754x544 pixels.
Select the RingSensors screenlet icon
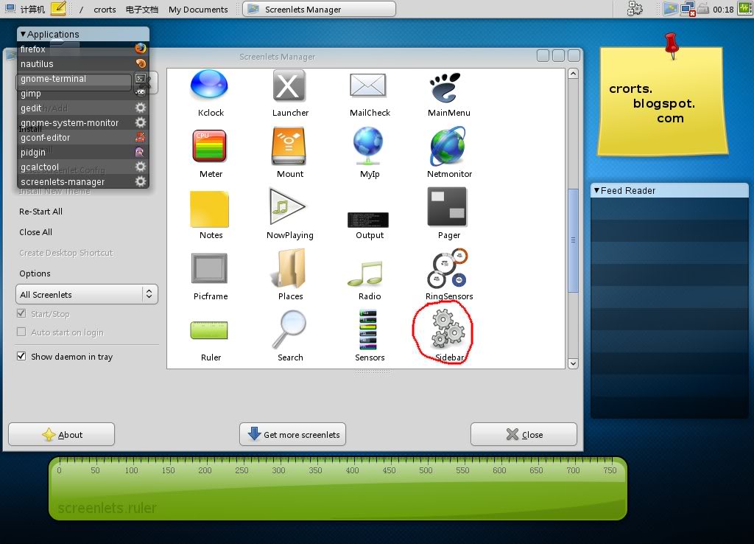tap(447, 268)
